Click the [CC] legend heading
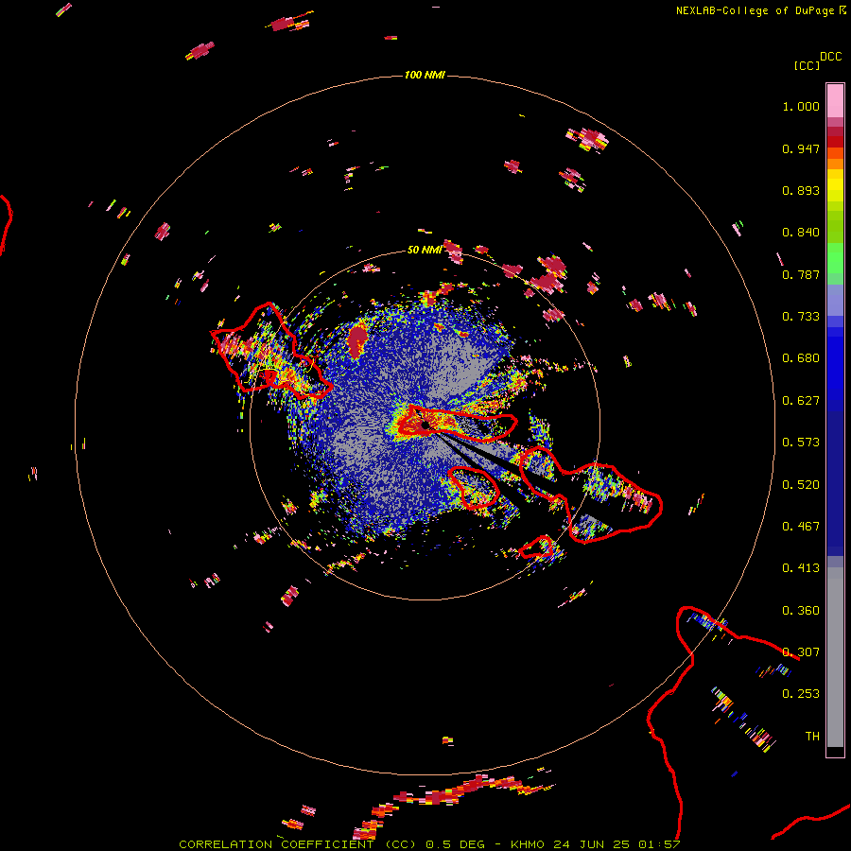This screenshot has height=851, width=851. tap(807, 65)
